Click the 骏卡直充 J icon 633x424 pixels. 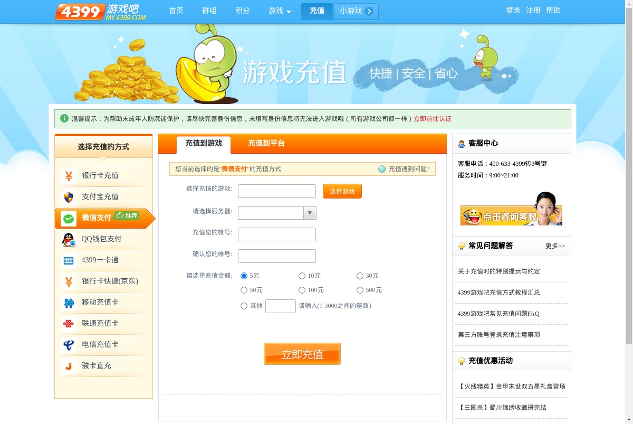69,366
